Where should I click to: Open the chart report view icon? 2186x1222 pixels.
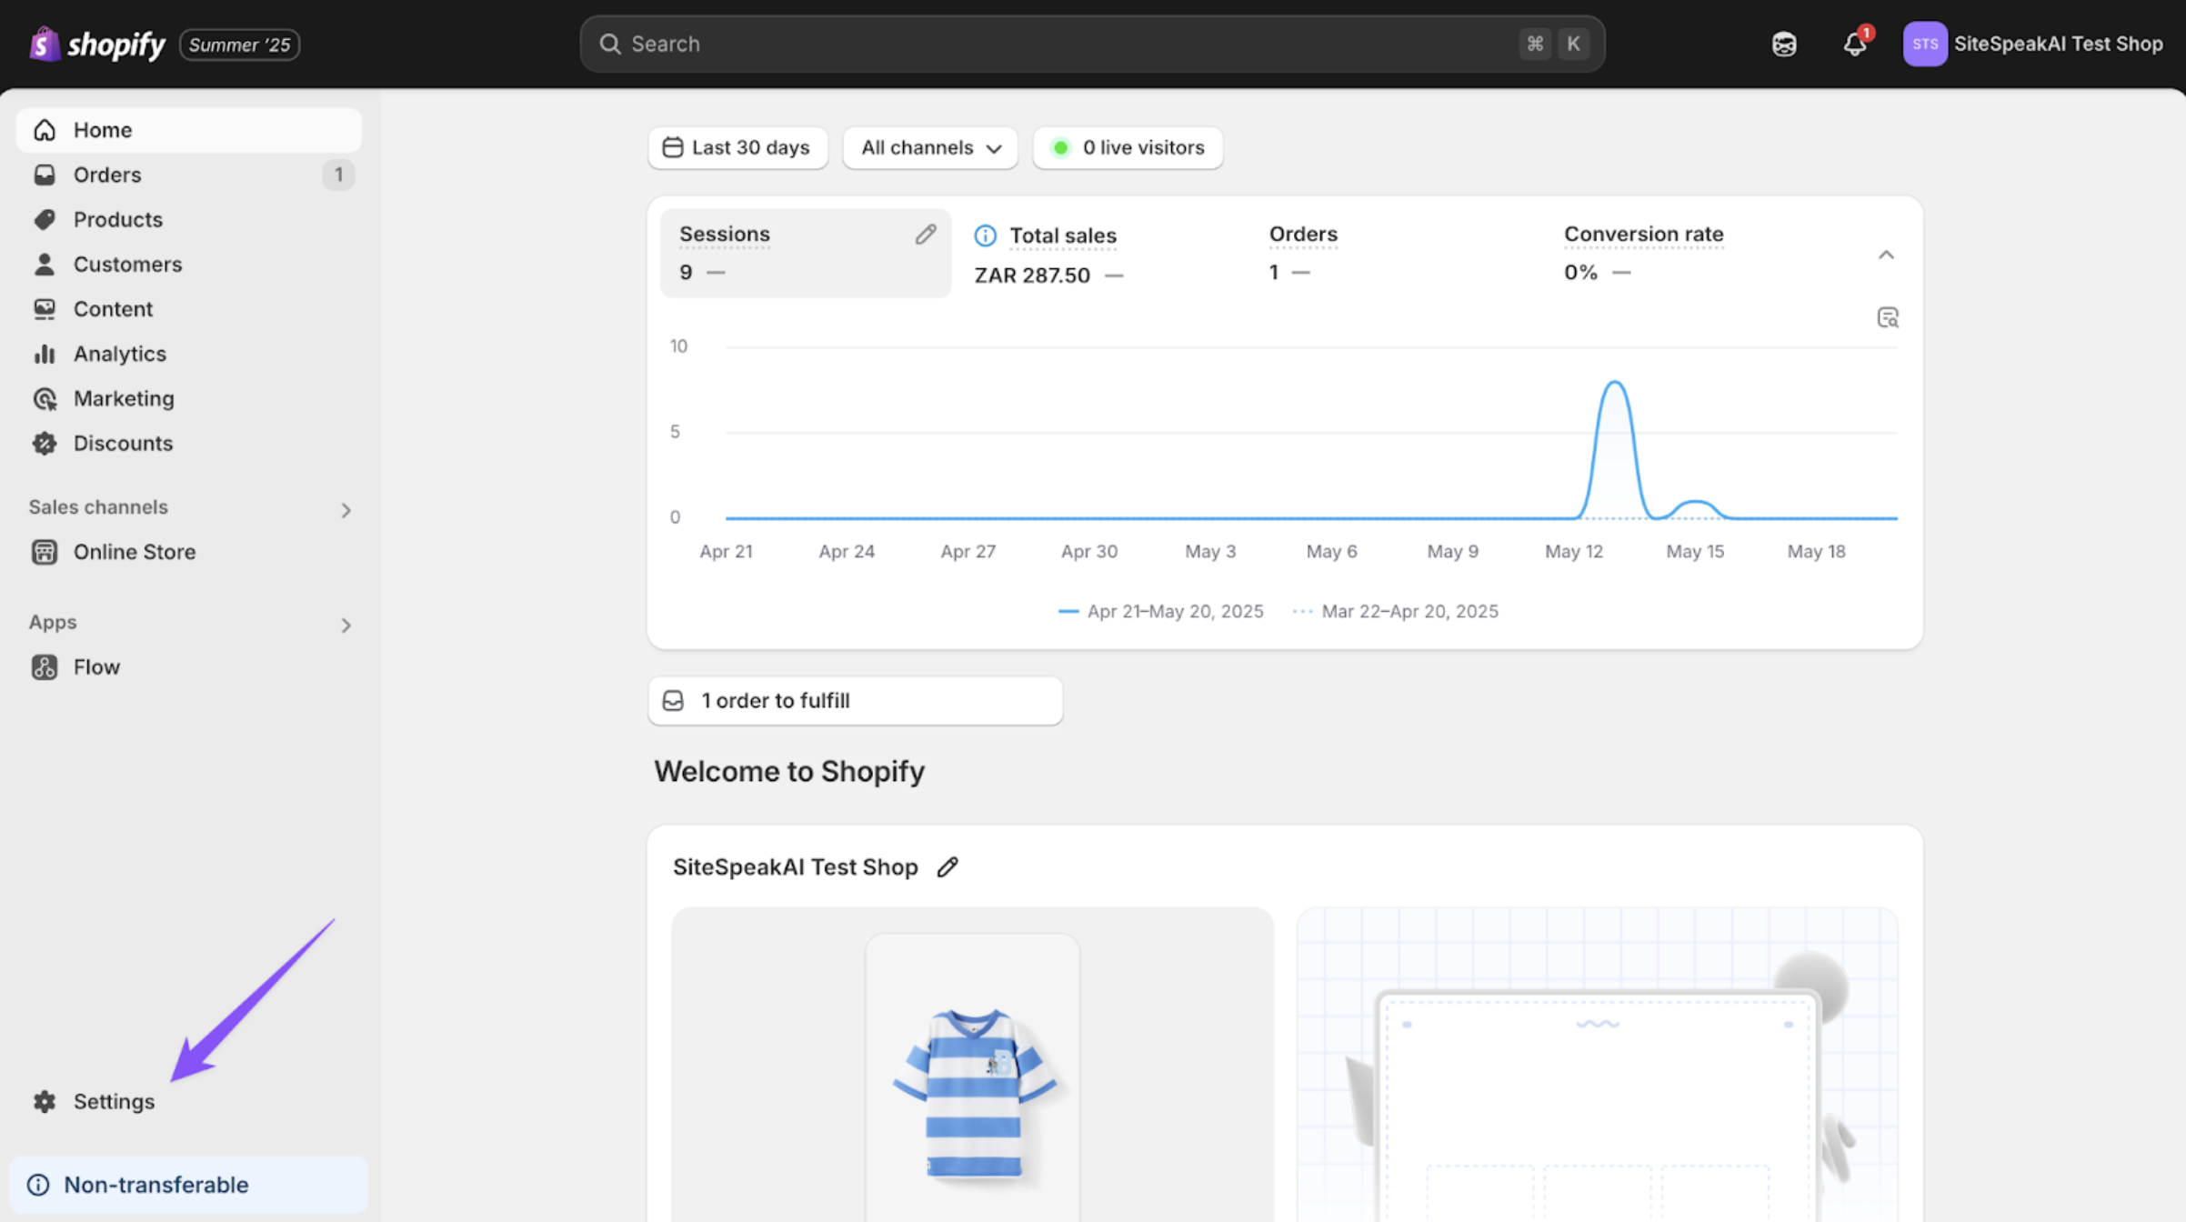click(1887, 317)
